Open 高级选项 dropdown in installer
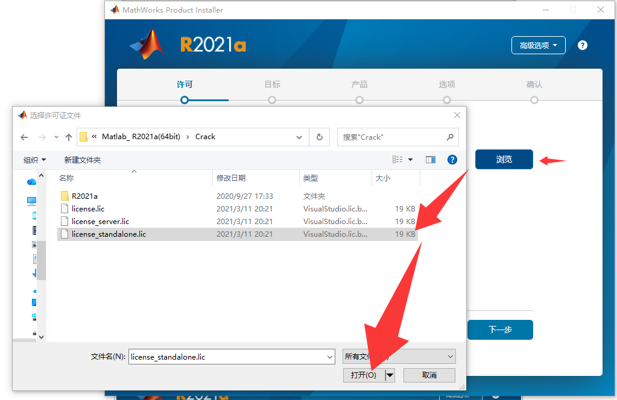617x400 pixels. tap(539, 46)
